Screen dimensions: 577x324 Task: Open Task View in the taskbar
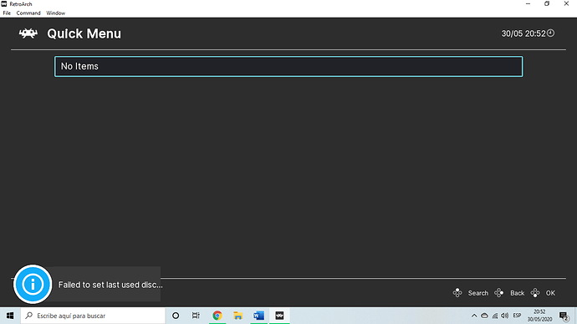(196, 316)
